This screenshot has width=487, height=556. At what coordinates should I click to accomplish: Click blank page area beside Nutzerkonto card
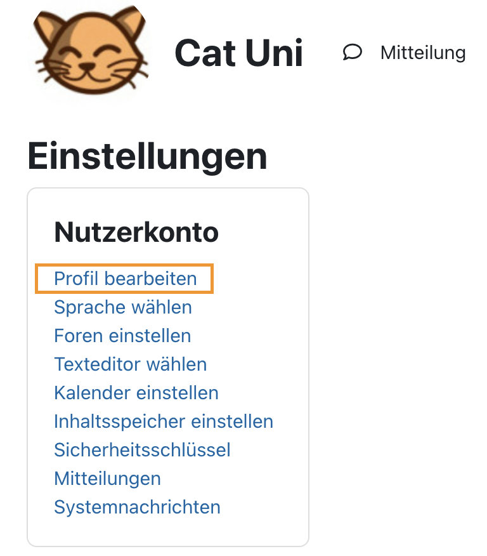pyautogui.click(x=397, y=355)
